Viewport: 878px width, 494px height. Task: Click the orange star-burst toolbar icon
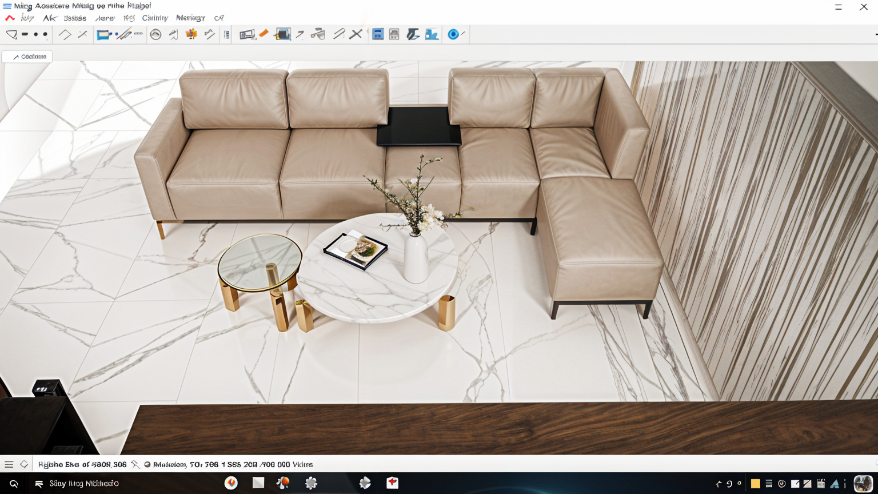pyautogui.click(x=191, y=34)
